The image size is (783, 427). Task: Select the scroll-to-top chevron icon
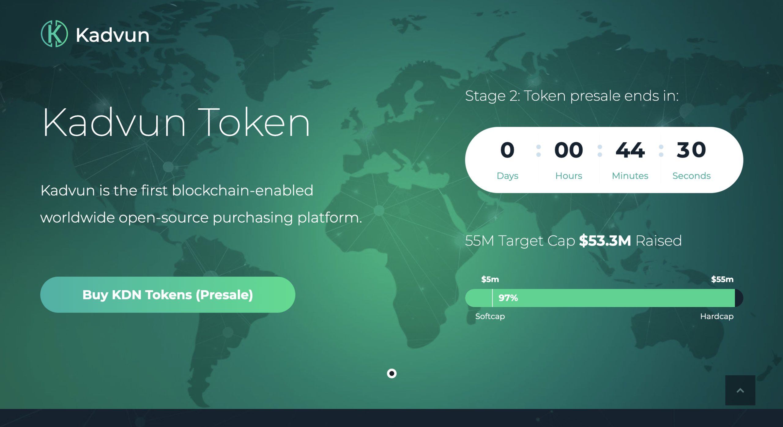pos(740,390)
